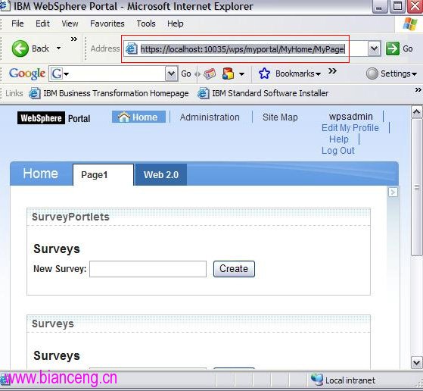Click the Log Out link
Image resolution: width=423 pixels, height=391 pixels.
(337, 151)
